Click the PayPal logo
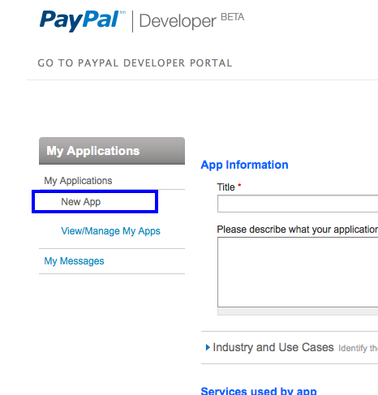This screenshot has height=395, width=378. coord(82,20)
